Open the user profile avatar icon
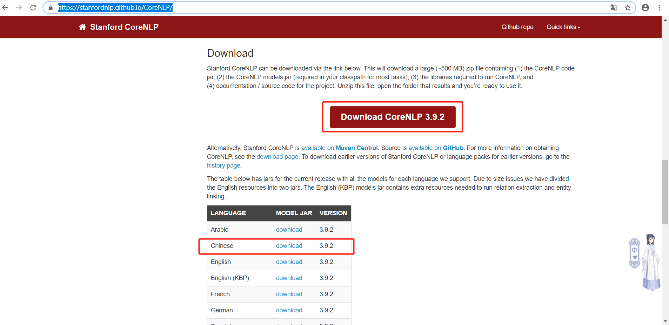 [645, 7]
